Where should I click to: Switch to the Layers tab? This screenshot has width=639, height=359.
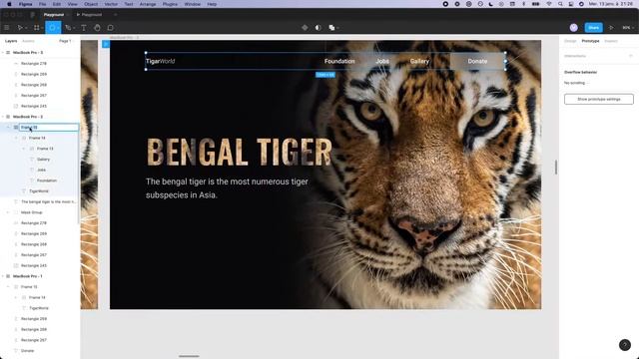point(11,41)
